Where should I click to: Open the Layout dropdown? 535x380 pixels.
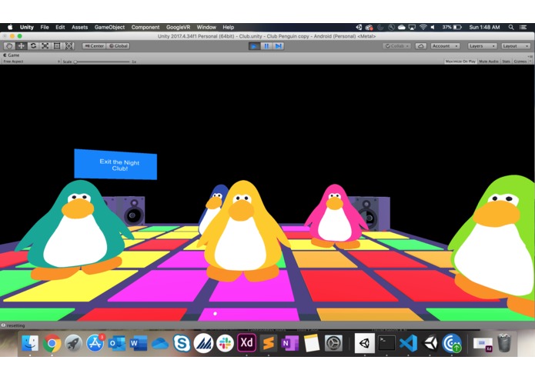tap(516, 46)
